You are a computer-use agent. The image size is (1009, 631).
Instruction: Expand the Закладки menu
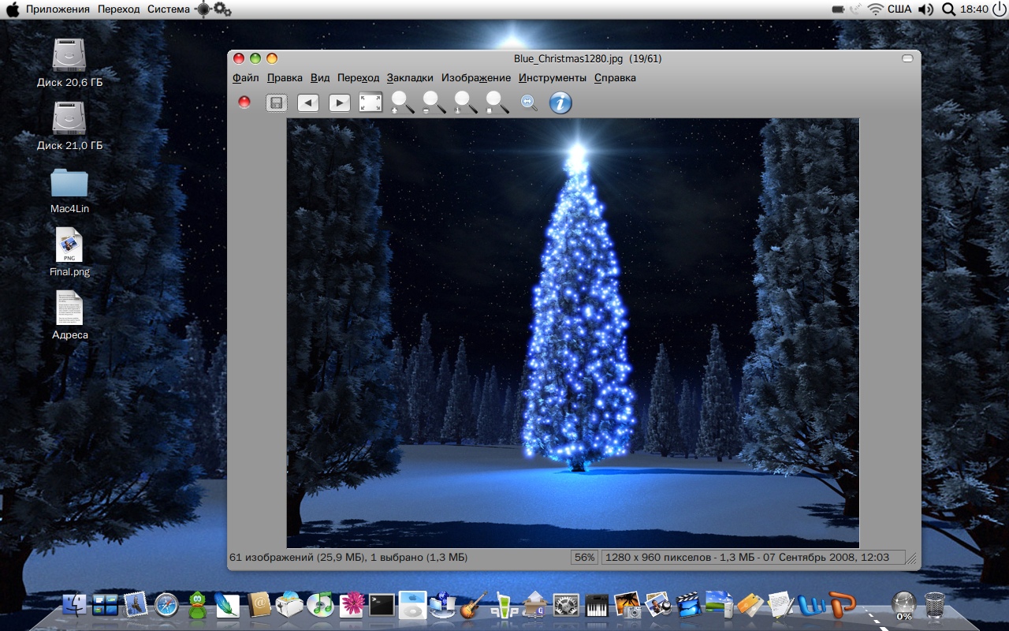pos(410,78)
